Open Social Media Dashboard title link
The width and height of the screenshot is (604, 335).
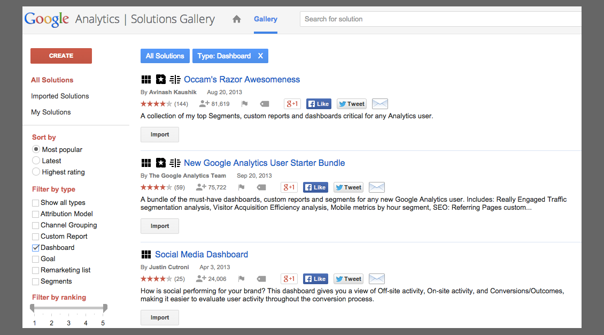202,254
